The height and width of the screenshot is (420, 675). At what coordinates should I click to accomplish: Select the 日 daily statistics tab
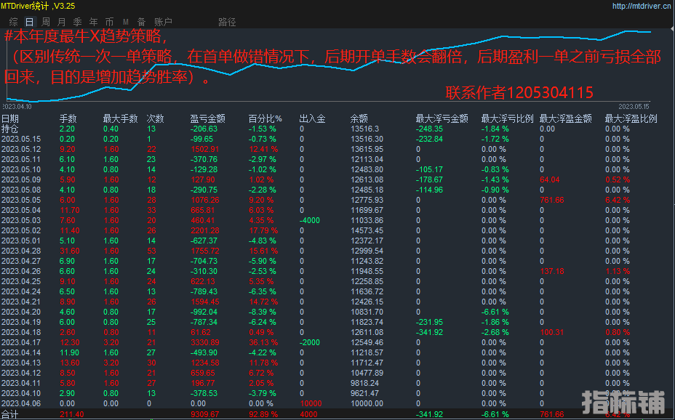point(29,22)
